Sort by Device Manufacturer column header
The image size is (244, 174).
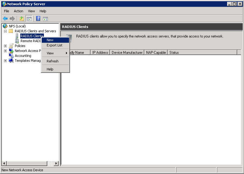[127, 53]
